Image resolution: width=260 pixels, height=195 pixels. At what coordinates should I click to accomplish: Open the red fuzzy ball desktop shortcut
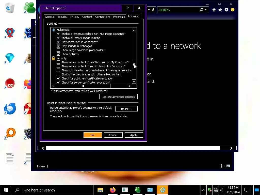click(x=10, y=83)
